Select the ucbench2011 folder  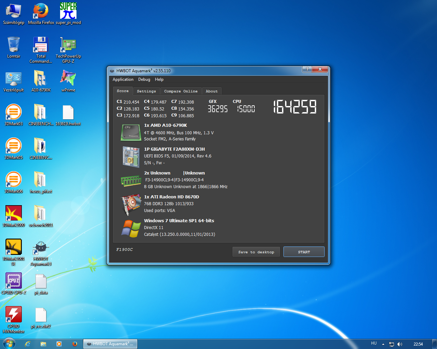click(41, 216)
